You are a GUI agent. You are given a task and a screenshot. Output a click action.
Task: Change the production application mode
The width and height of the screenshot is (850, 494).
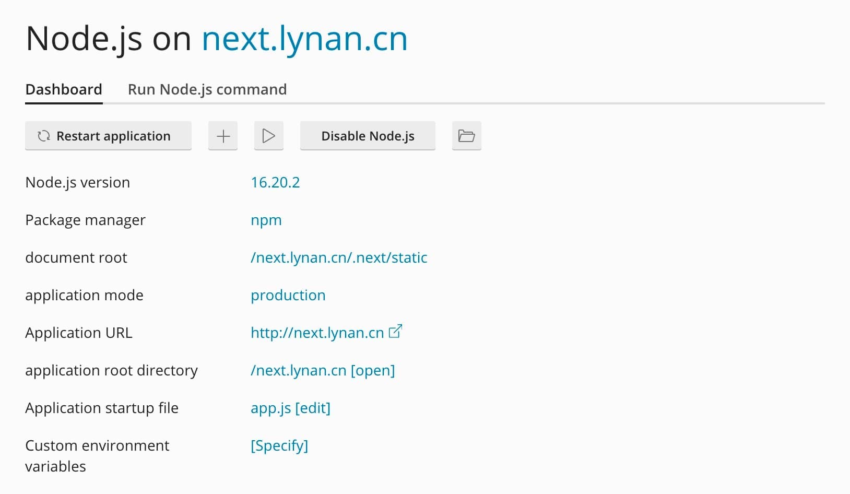coord(288,295)
